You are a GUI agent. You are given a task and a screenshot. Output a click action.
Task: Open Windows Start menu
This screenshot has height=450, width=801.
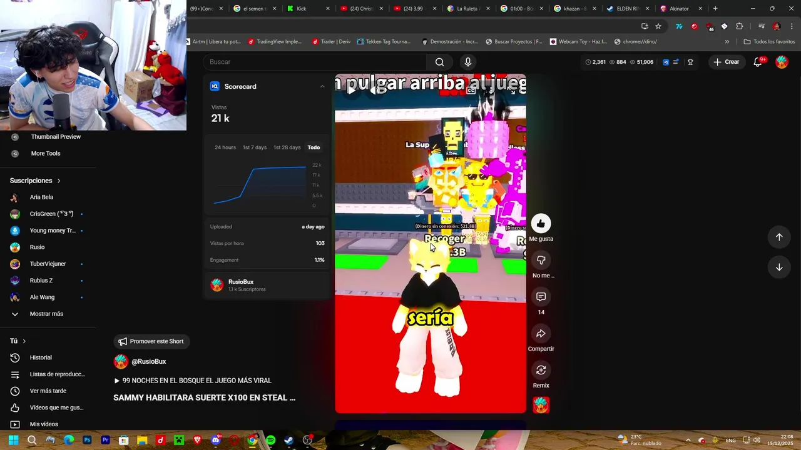(13, 440)
